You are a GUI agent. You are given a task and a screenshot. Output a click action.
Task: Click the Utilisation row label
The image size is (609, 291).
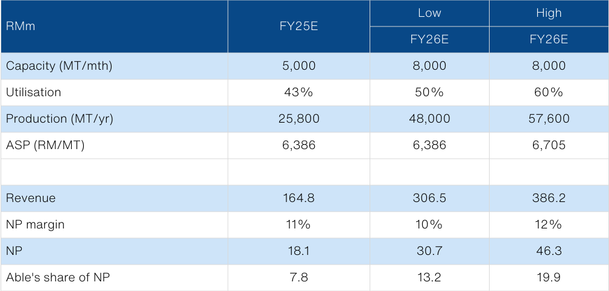(x=33, y=93)
